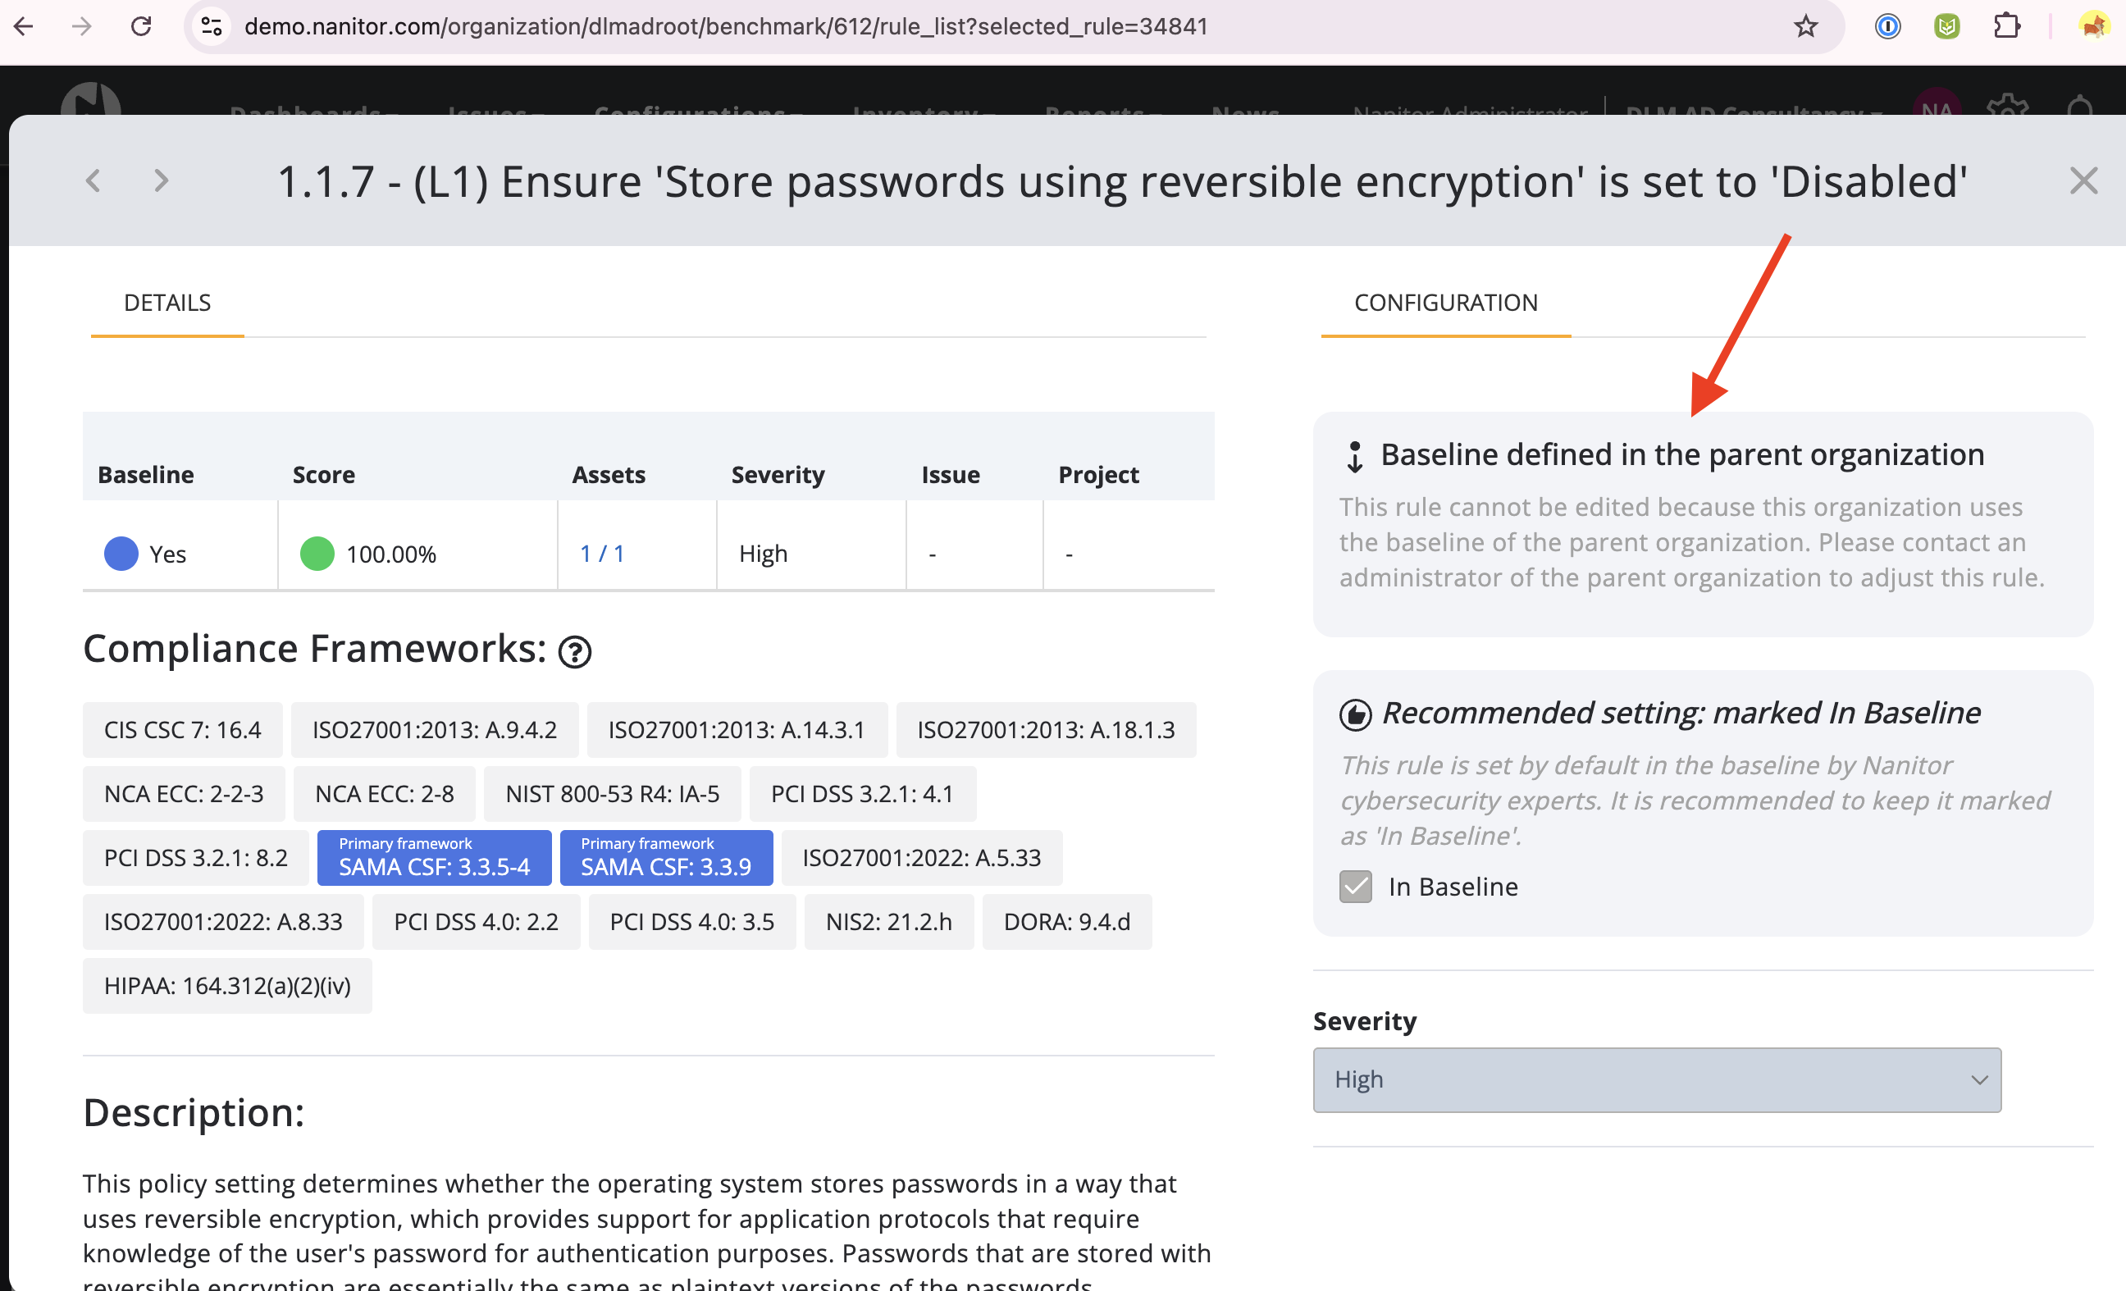Switch to the CONFIGURATION tab

pos(1445,303)
